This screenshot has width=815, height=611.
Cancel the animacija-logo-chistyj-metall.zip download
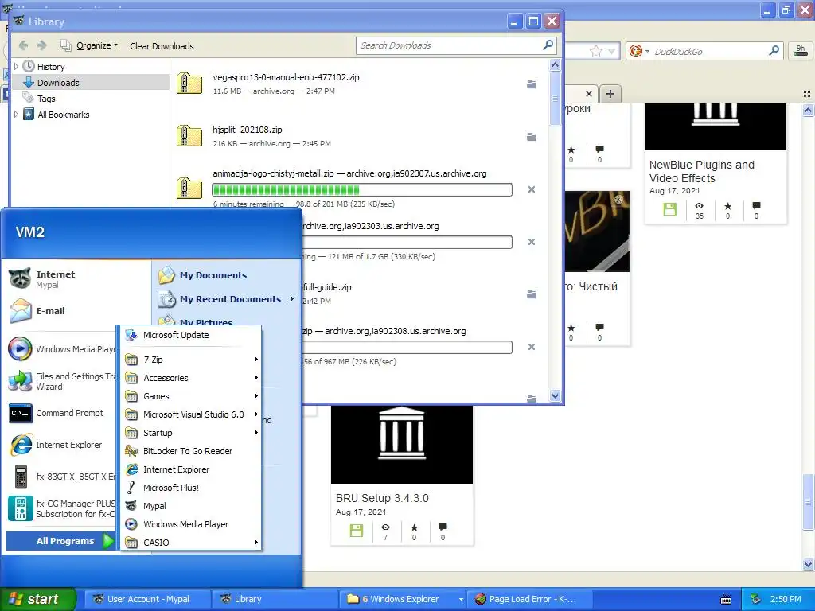[x=531, y=189]
